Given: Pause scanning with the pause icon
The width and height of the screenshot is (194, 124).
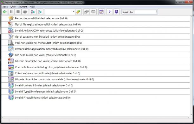Looking at the screenshot, I should [x=11, y=12].
